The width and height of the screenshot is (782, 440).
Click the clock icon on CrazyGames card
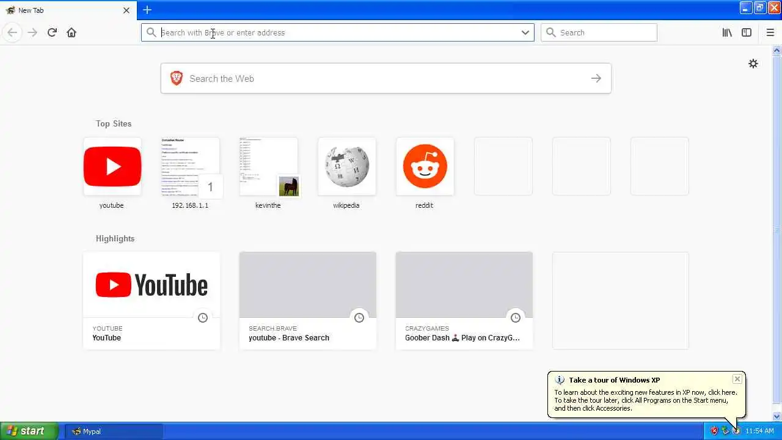(x=516, y=318)
